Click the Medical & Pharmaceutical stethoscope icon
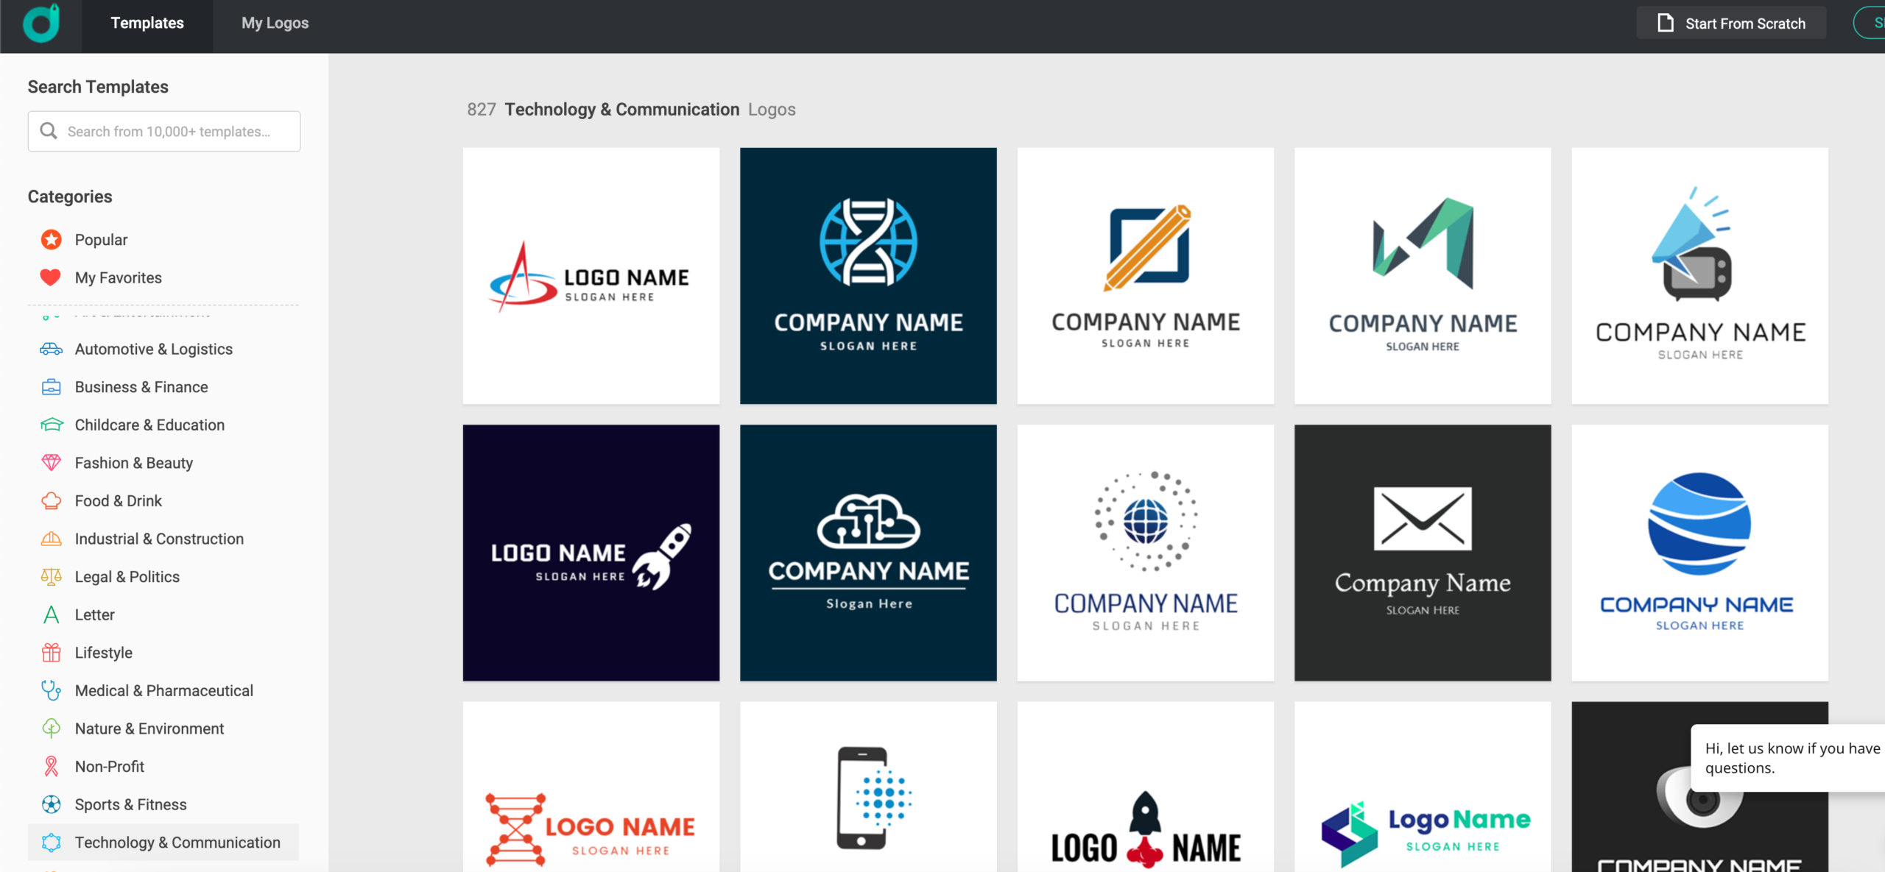The image size is (1885, 872). 51,690
